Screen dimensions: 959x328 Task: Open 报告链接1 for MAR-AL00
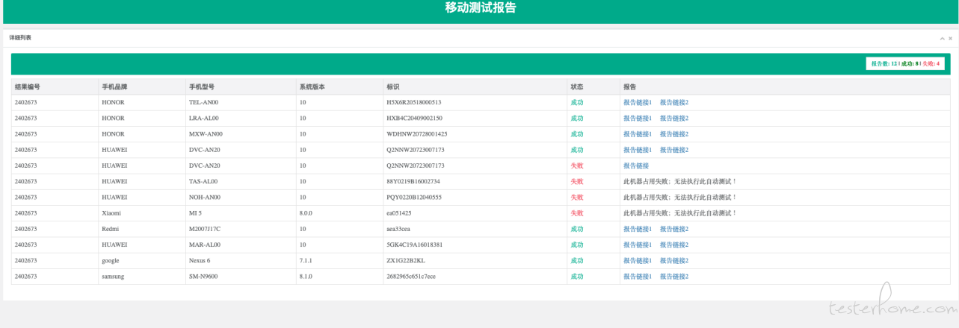point(638,245)
